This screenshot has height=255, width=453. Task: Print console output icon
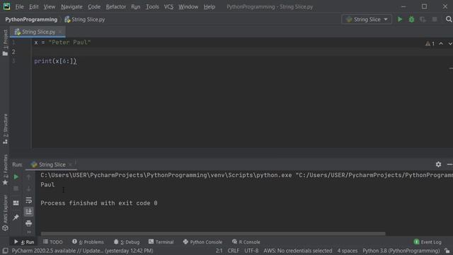(x=28, y=223)
